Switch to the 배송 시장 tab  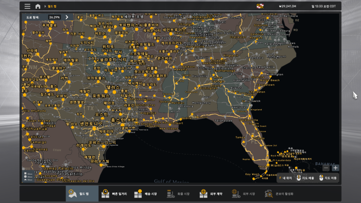click(145, 194)
